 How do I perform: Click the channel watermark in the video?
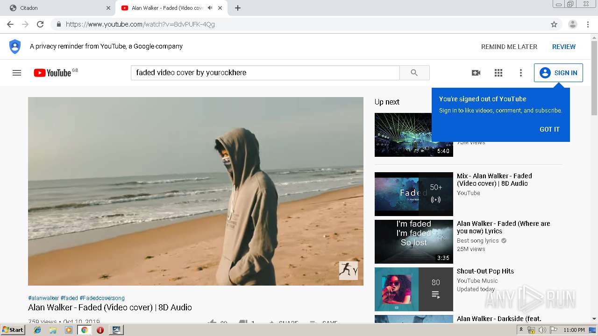tap(349, 271)
